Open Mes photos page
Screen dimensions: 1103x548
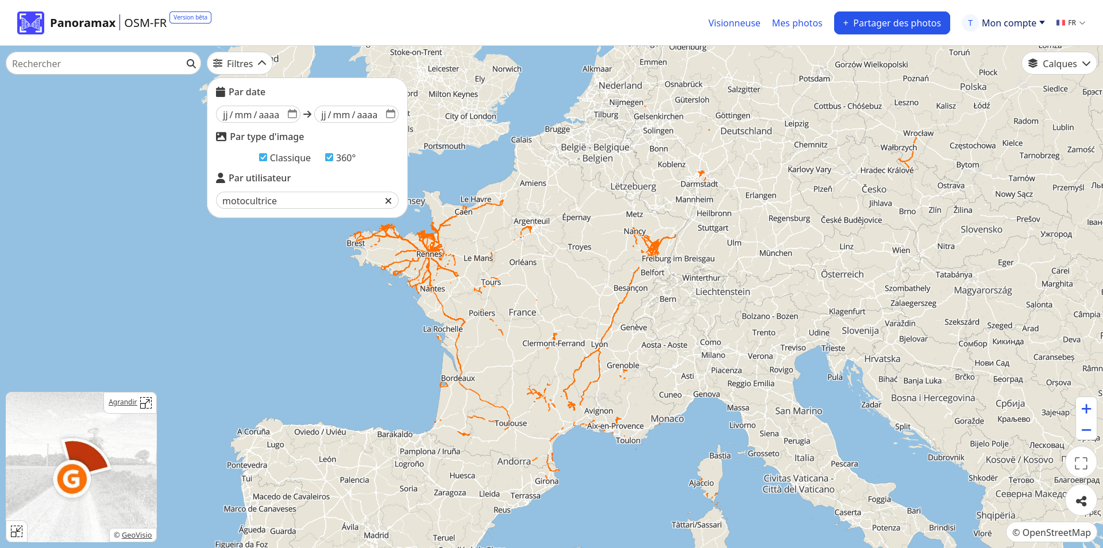pos(797,23)
